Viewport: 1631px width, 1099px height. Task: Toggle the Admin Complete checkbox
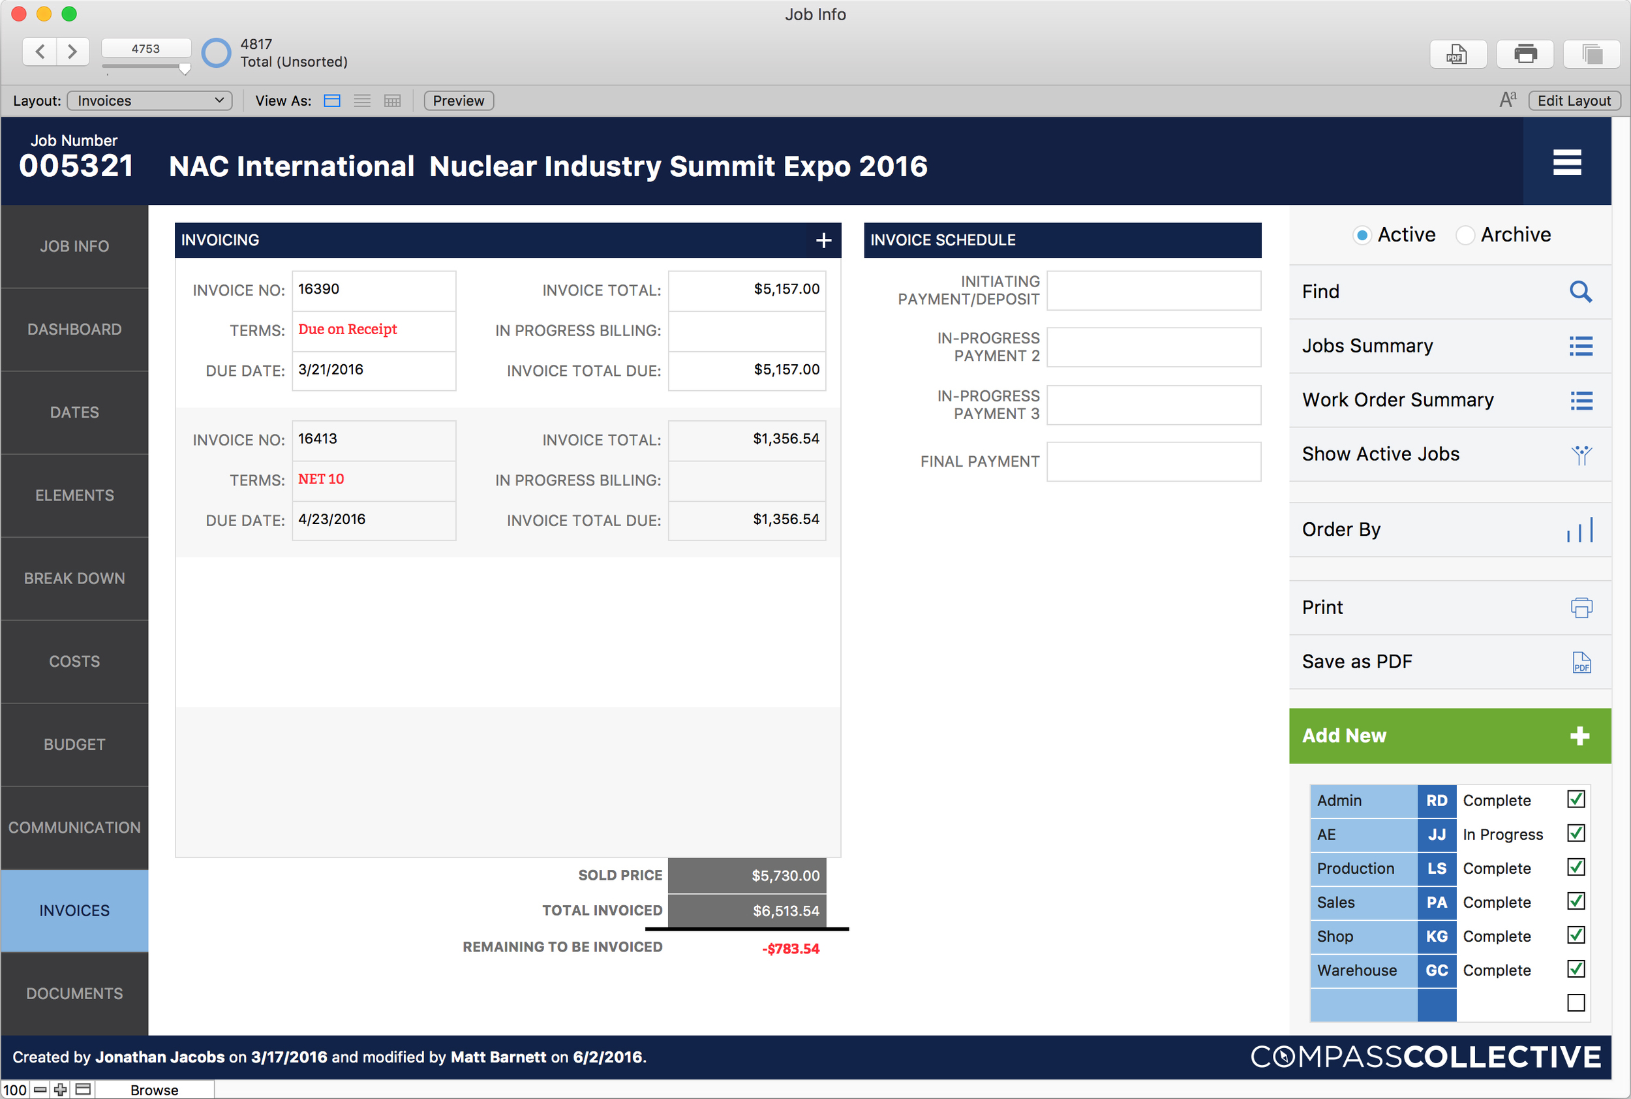(1576, 799)
